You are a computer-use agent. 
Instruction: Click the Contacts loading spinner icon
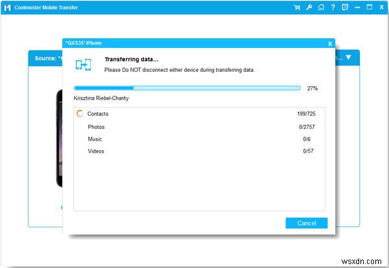(x=80, y=113)
